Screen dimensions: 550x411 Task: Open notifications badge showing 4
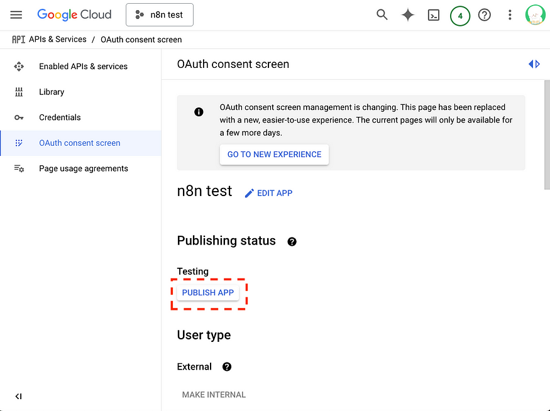click(x=460, y=16)
